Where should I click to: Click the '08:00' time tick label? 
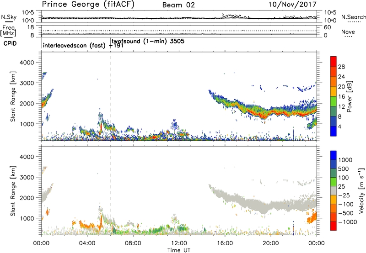coord(133,243)
